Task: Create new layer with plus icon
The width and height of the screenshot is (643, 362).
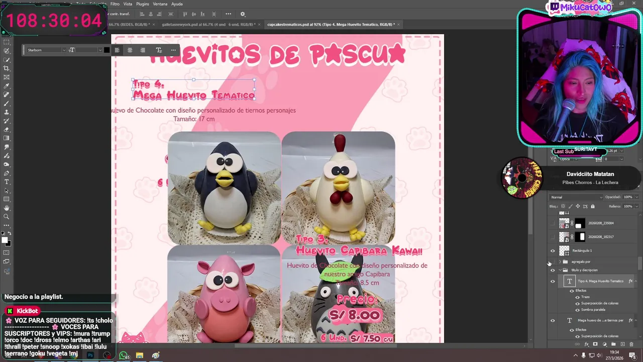Action: pos(623,344)
